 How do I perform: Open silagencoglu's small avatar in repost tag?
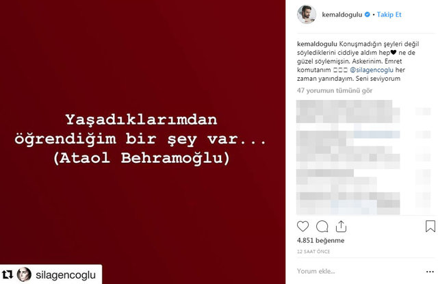pos(25,274)
